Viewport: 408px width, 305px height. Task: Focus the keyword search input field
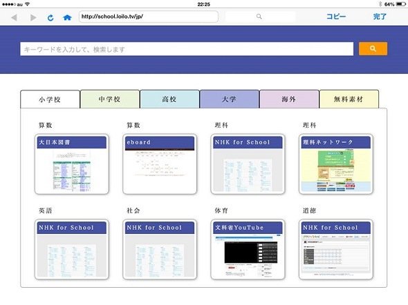[x=187, y=49]
